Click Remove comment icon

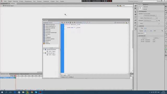(87, 23)
